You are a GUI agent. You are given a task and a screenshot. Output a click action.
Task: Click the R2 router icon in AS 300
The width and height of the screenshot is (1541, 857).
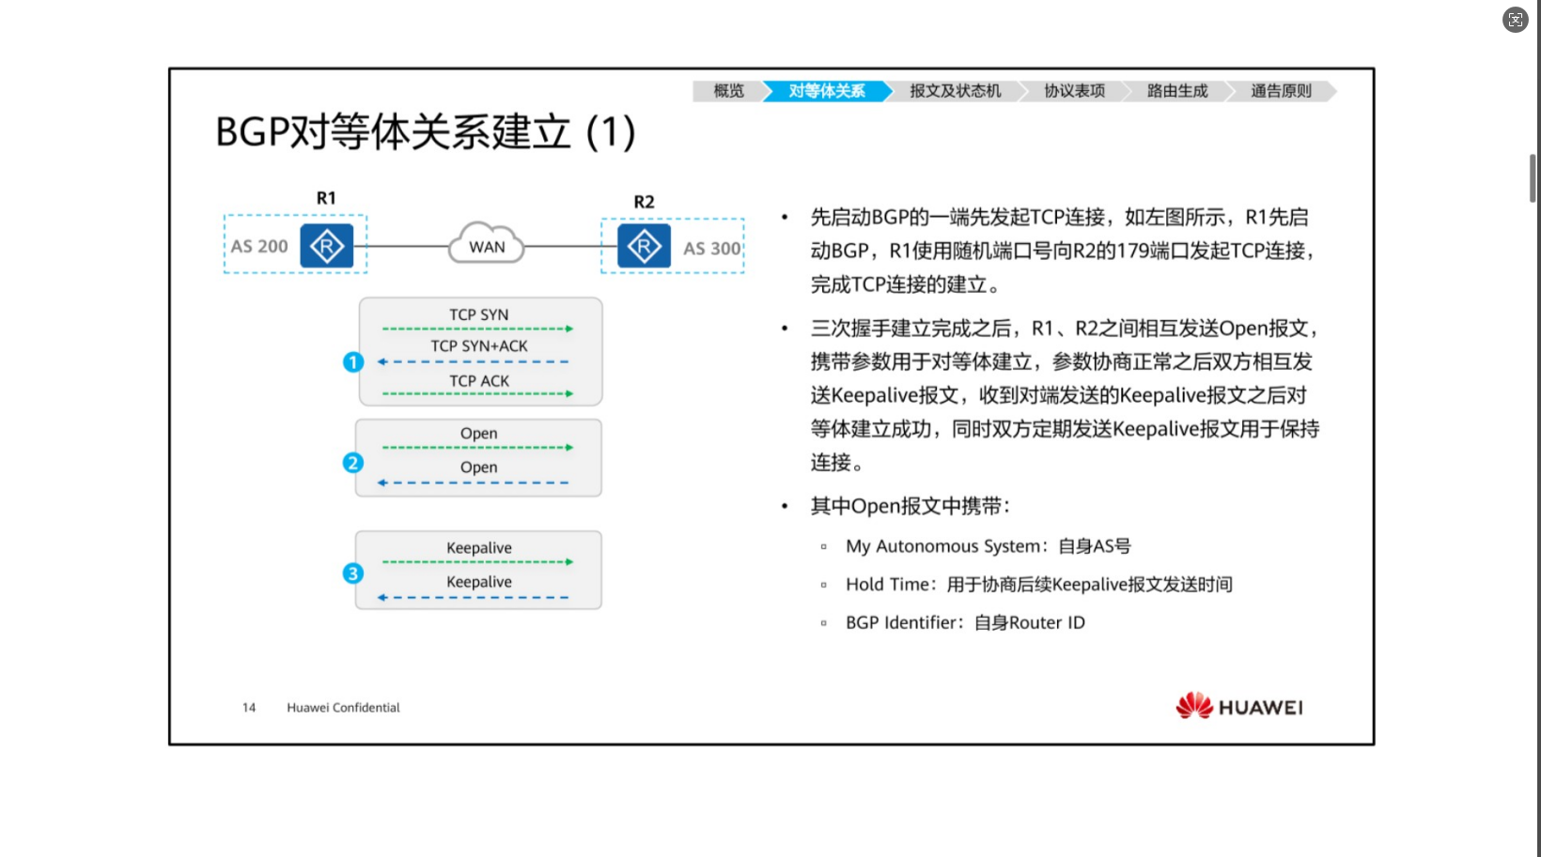click(x=644, y=247)
